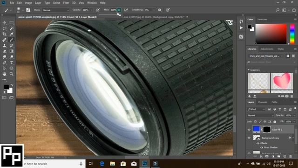The image size is (298, 168).
Task: Select the Clone Stamp tool
Action: 4,46
